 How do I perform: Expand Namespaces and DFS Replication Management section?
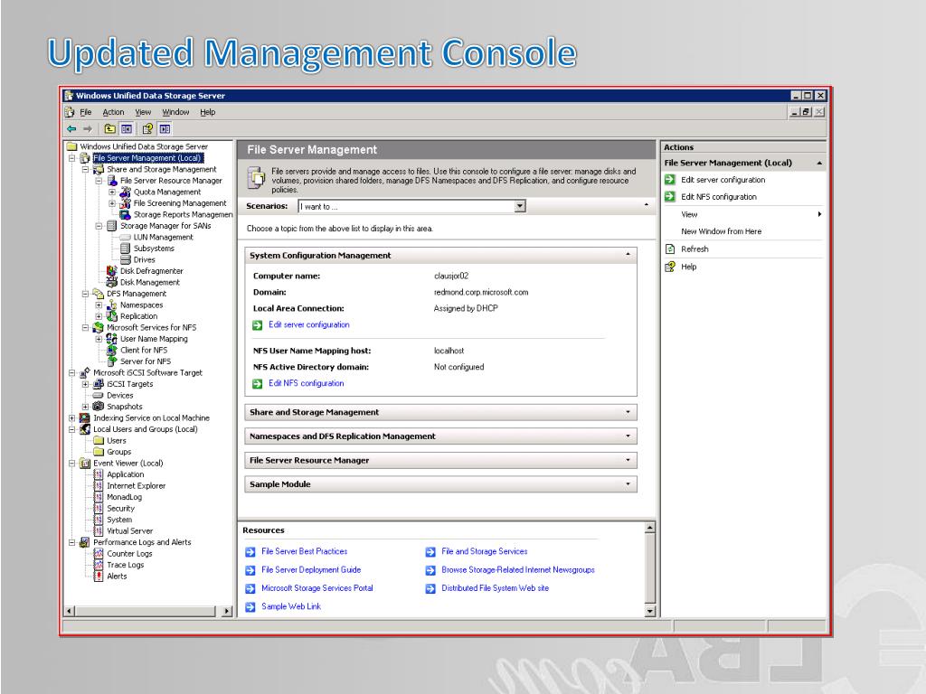click(x=628, y=436)
